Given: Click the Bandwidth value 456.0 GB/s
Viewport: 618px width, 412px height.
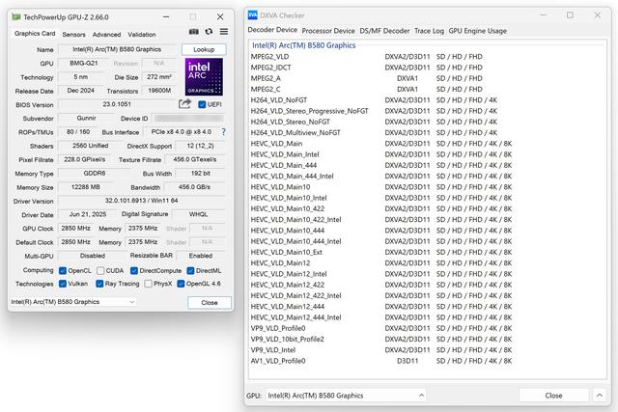Looking at the screenshot, I should point(195,187).
